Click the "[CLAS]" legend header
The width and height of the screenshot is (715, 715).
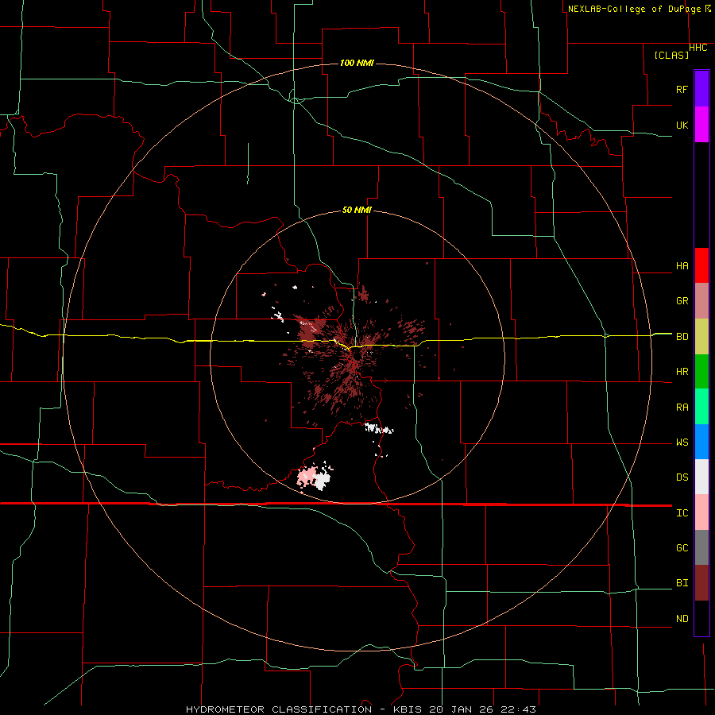click(671, 55)
